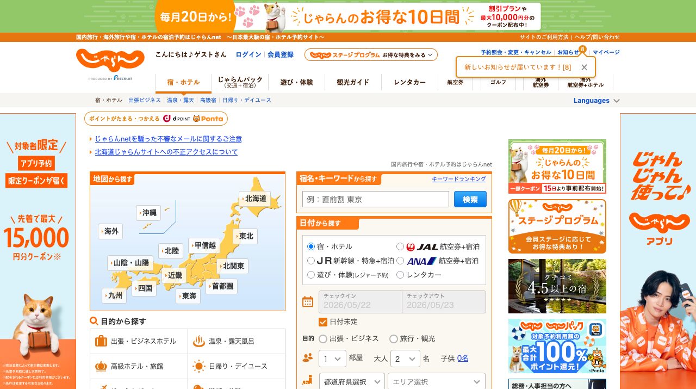Viewport: 696px width, 389px height.
Task: Open the 観光ガイド tab
Action: (353, 82)
